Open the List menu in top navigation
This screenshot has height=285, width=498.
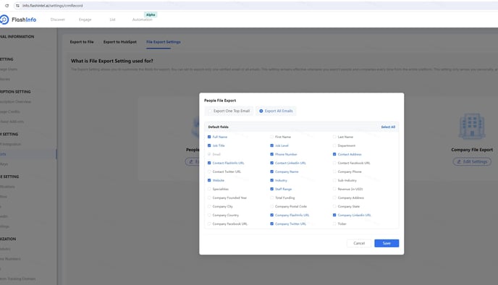click(x=112, y=20)
